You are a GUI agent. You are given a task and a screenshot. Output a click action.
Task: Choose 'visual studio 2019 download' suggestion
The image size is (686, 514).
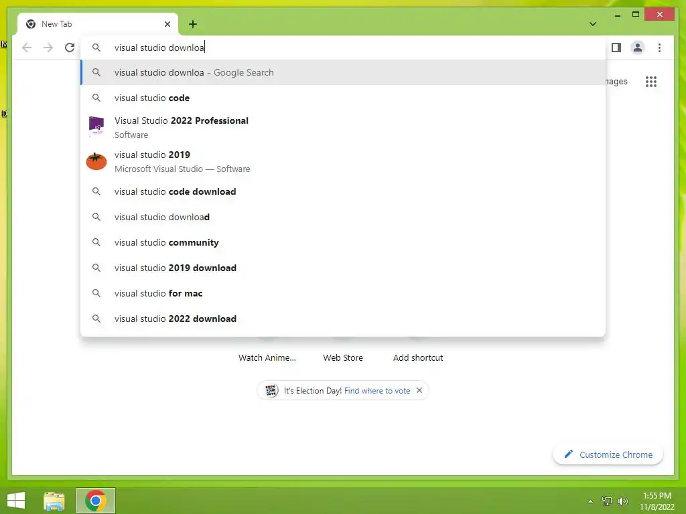pyautogui.click(x=344, y=268)
